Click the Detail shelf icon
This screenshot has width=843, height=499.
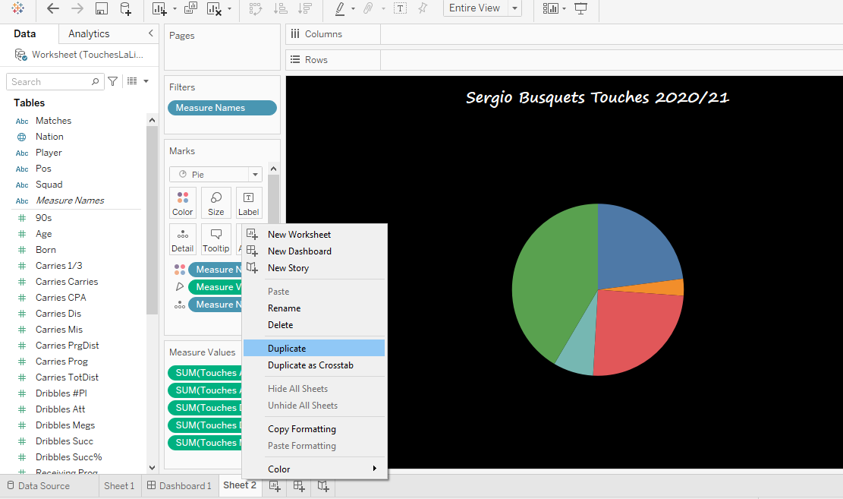coord(182,238)
